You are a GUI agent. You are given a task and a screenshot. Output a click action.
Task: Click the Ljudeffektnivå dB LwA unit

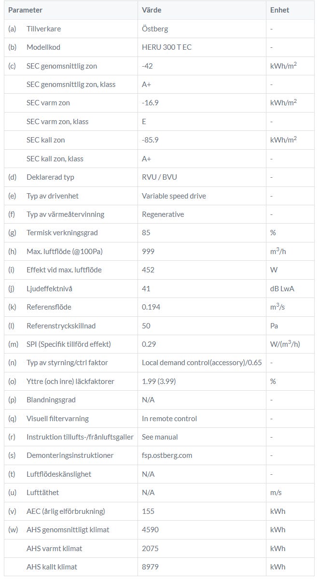282,289
